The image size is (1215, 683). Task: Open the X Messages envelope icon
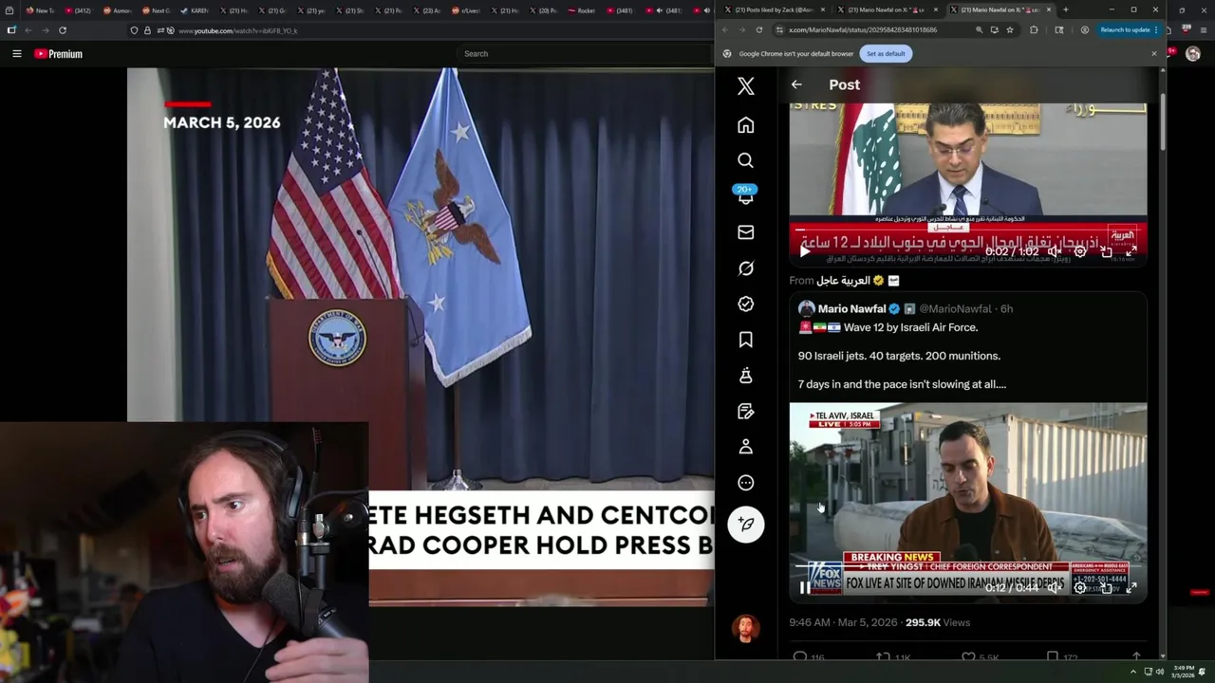point(746,232)
